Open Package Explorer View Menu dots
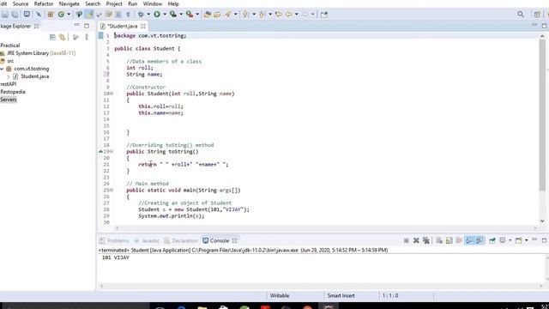 point(87,37)
